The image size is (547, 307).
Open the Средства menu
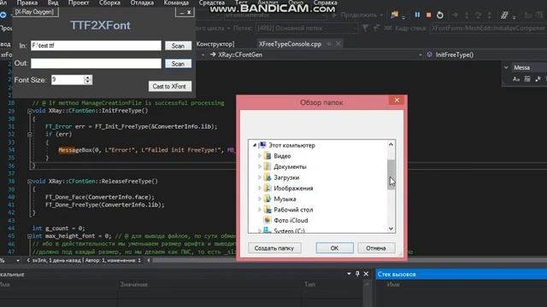coord(212,3)
